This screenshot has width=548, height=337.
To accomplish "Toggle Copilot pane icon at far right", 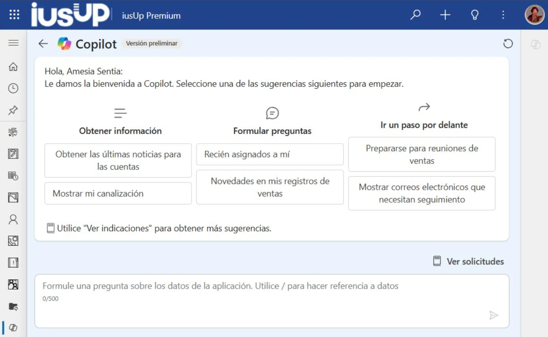I will (535, 44).
